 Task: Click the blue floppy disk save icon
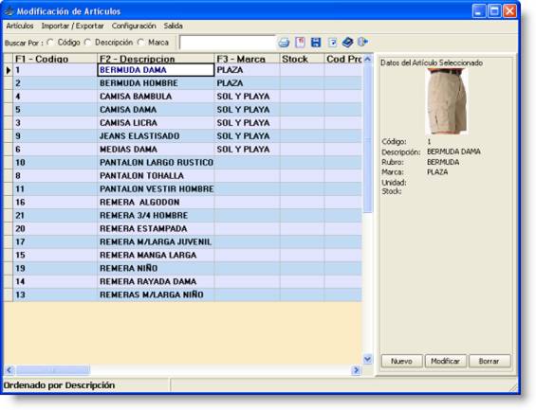point(316,43)
